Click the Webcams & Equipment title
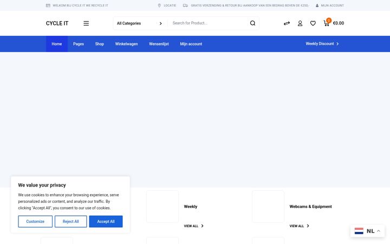 click(311, 207)
